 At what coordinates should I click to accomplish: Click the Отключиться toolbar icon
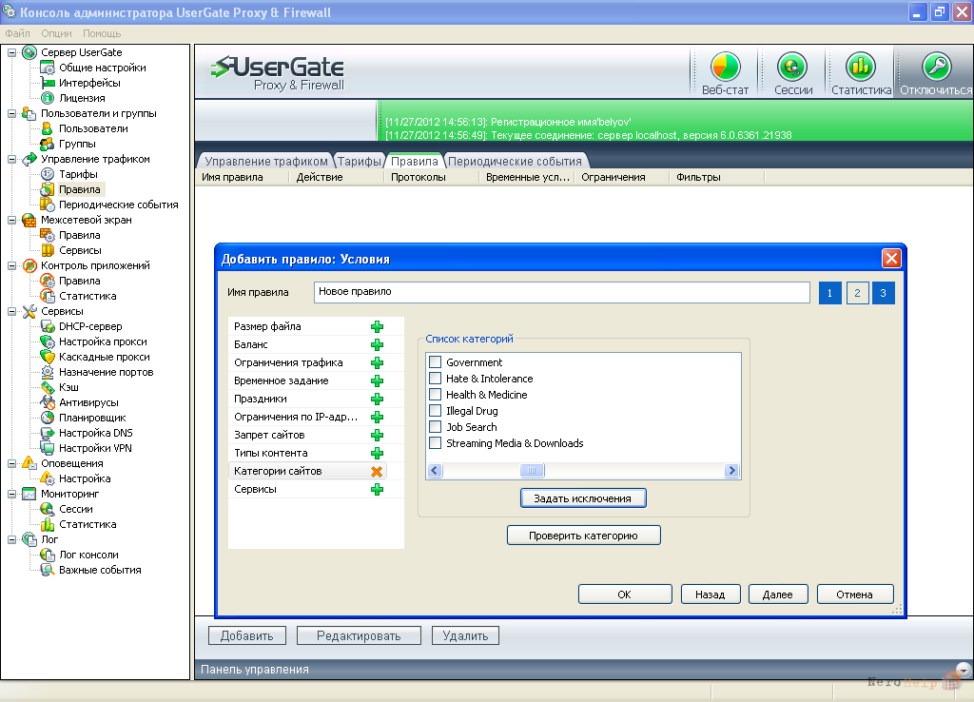pyautogui.click(x=936, y=68)
